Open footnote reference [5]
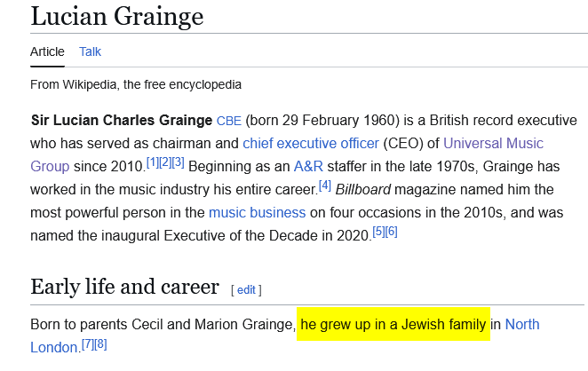The height and width of the screenshot is (371, 588). tap(378, 231)
